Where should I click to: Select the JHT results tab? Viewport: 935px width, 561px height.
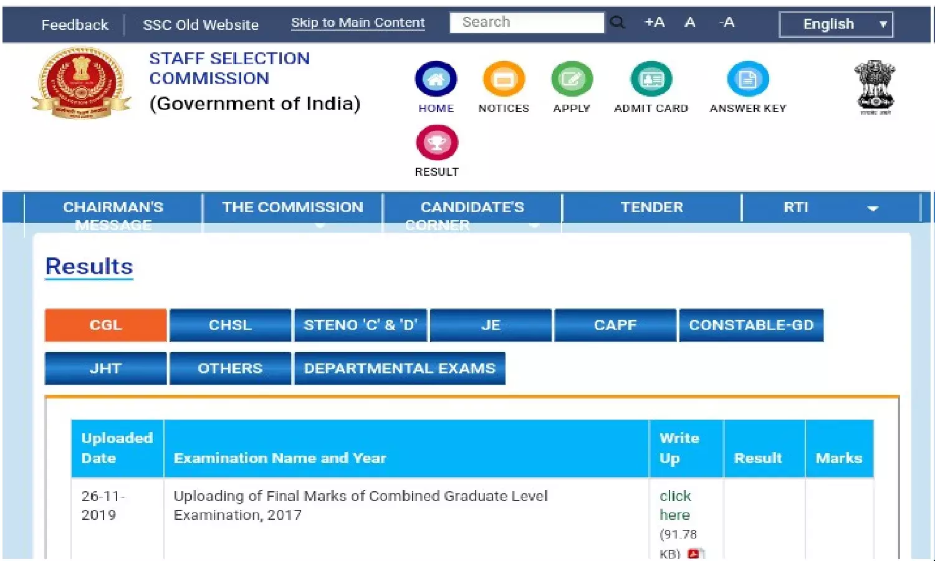coord(105,368)
